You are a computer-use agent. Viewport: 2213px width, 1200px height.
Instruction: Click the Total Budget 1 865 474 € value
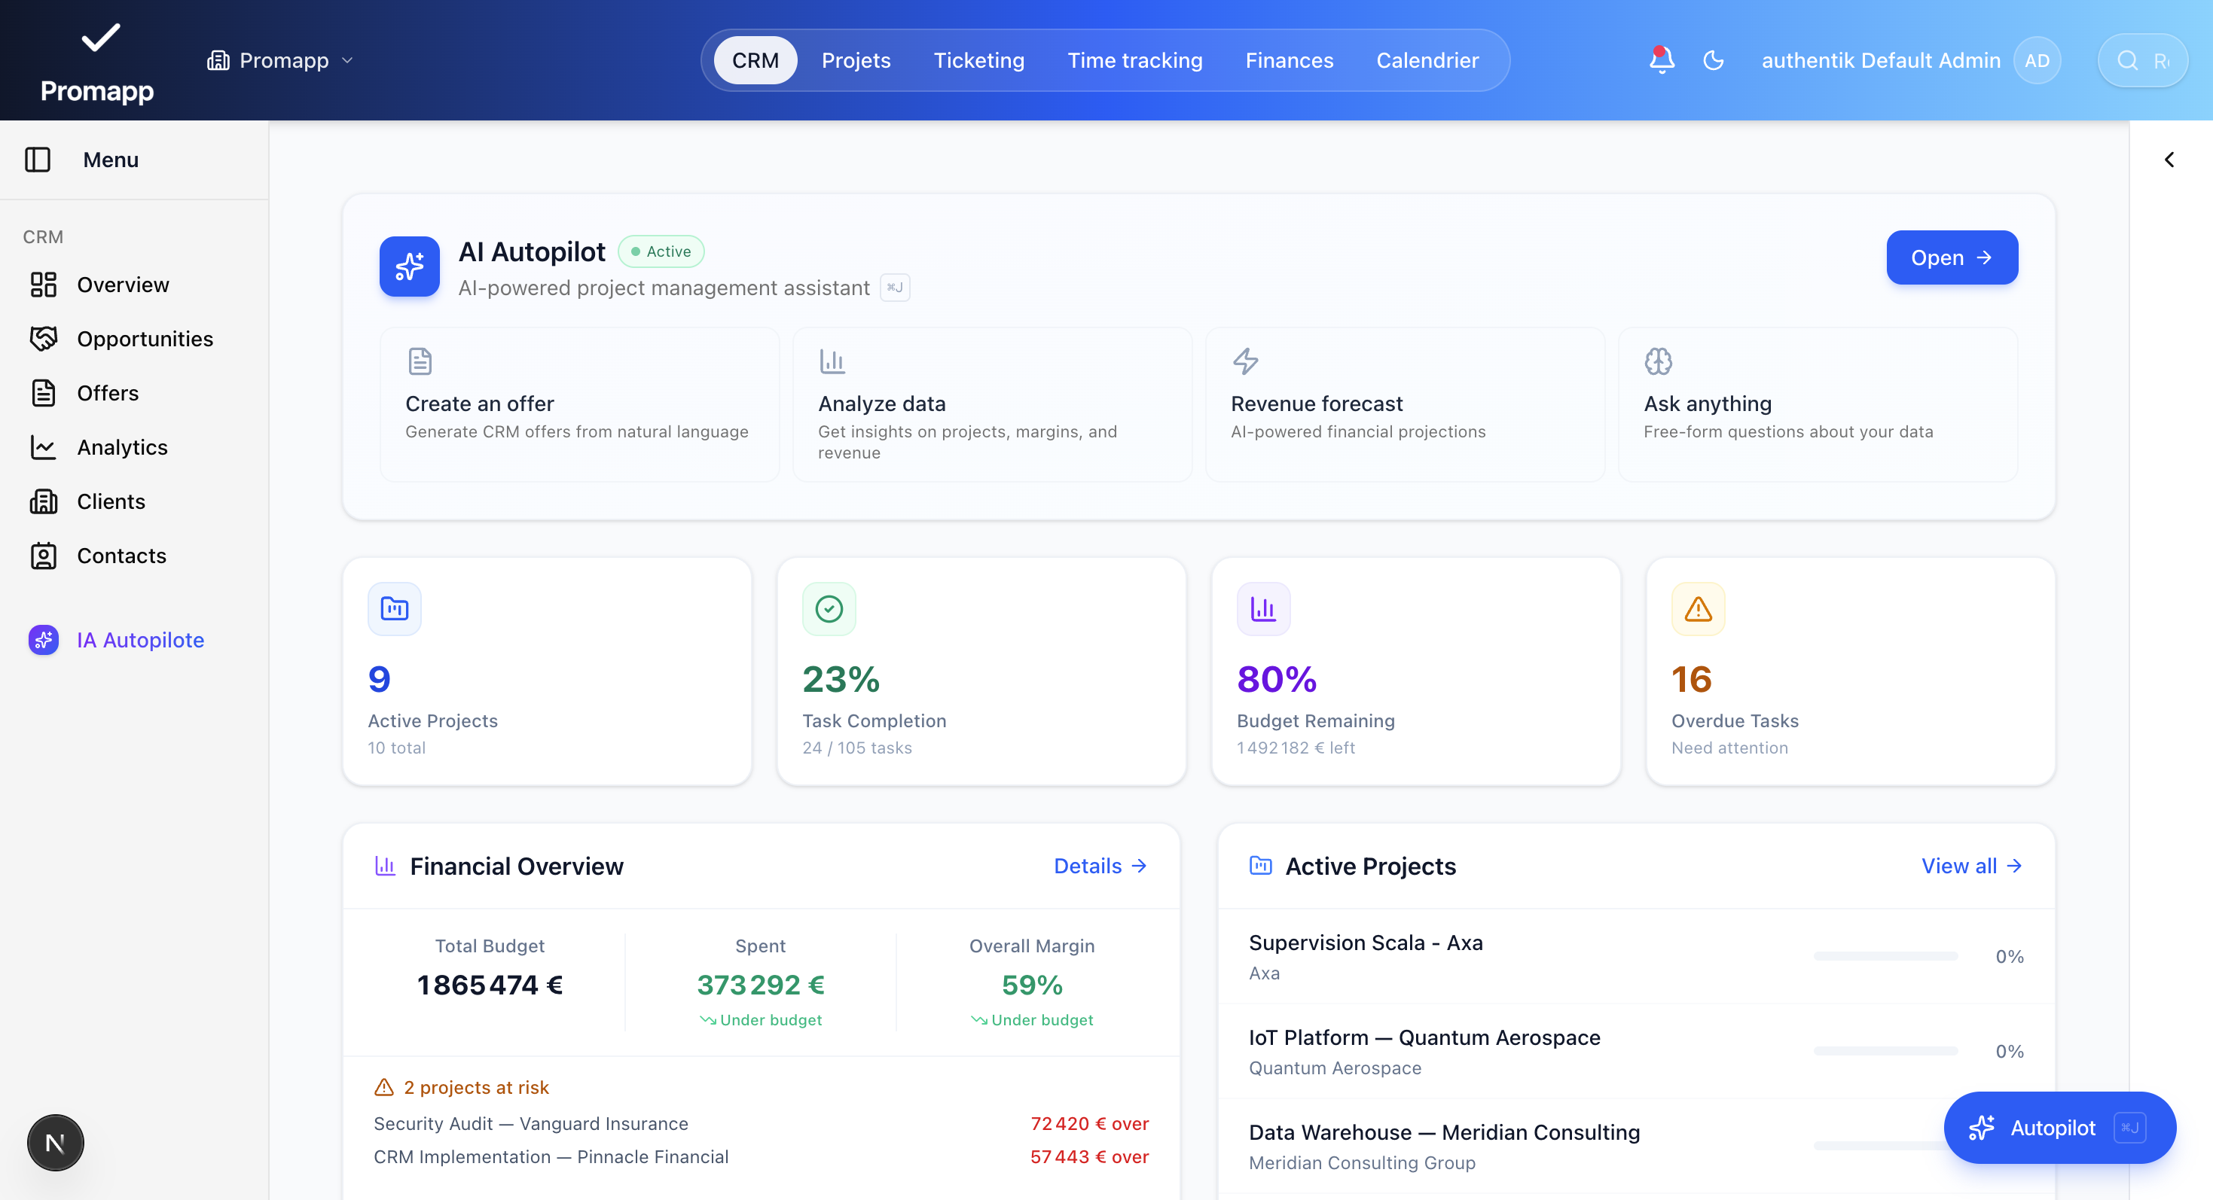(490, 985)
